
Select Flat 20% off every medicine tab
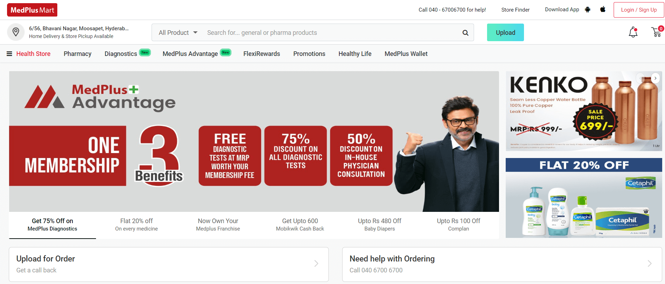136,225
